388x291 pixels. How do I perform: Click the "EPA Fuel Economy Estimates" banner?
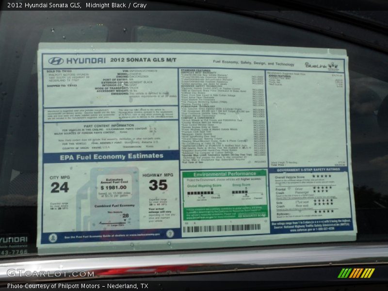click(111, 157)
